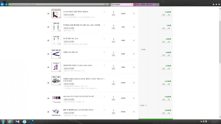Open a new tab button
This screenshot has width=221, height=124.
tap(158, 5)
